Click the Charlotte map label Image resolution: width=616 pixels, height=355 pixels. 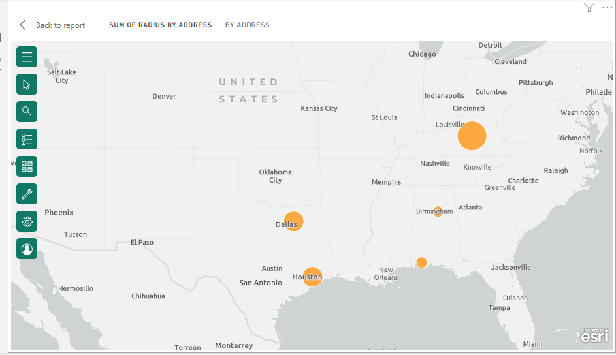coord(523,181)
